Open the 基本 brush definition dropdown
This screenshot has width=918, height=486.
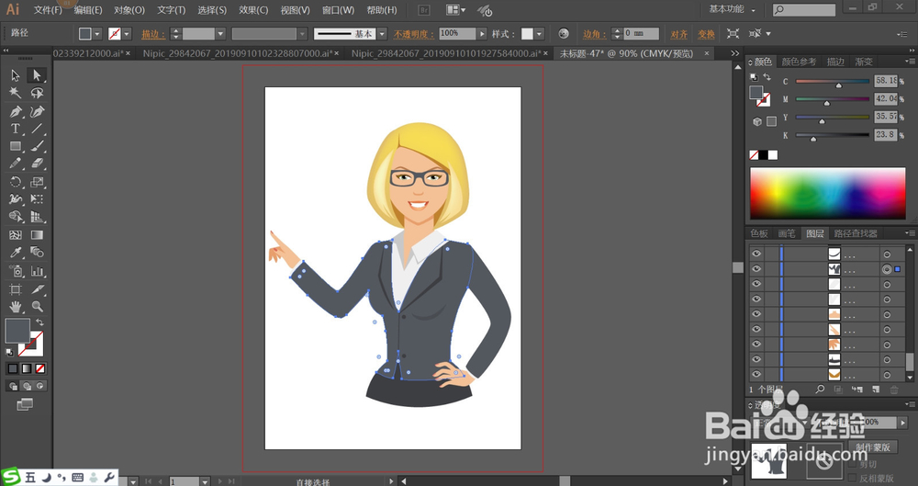(x=382, y=34)
